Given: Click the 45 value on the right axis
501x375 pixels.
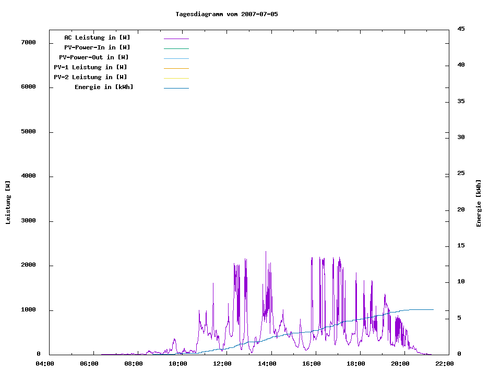Looking at the screenshot, I should [461, 29].
